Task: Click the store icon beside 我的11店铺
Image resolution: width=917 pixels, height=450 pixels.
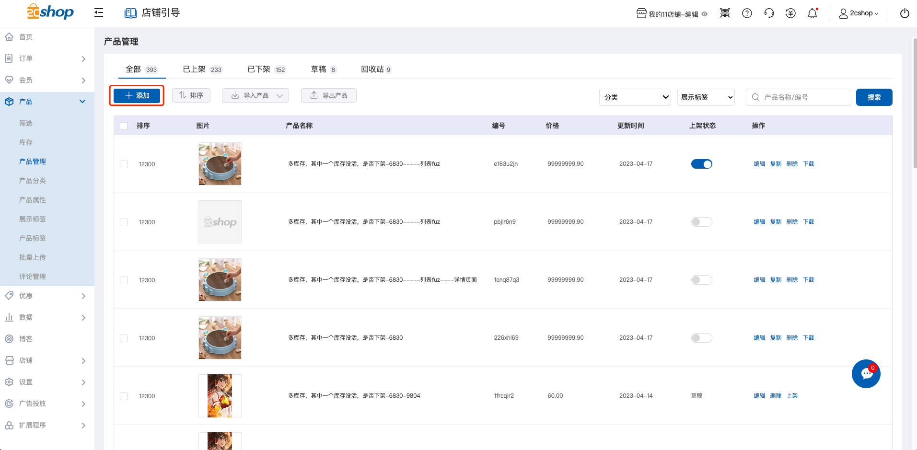Action: (x=641, y=13)
